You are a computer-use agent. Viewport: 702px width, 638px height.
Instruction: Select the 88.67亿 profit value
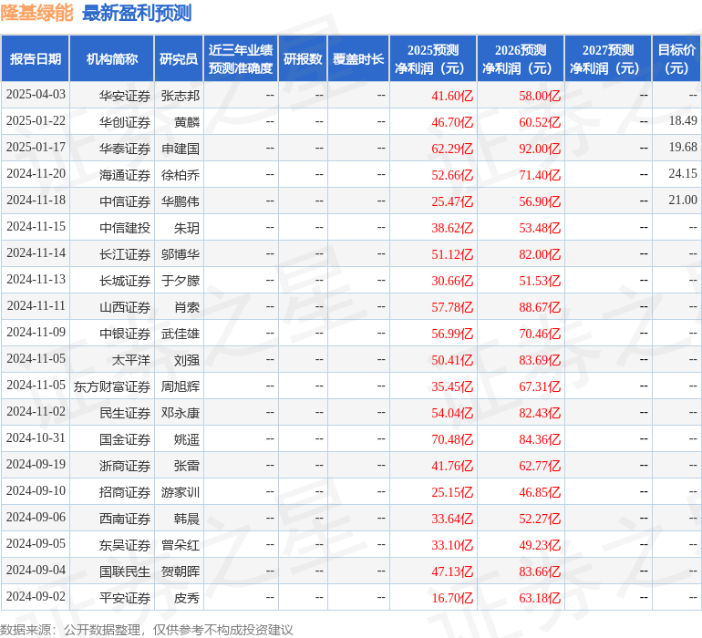pos(540,307)
